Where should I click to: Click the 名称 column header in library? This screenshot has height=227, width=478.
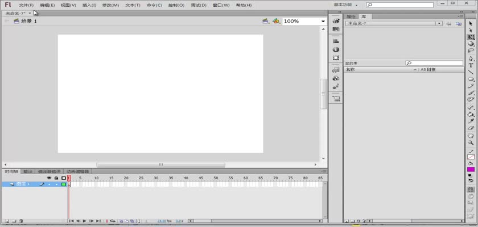click(x=378, y=70)
